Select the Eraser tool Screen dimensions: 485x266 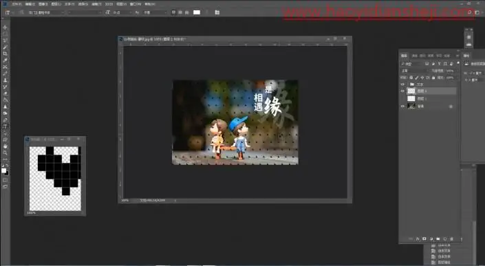[x=5, y=93]
